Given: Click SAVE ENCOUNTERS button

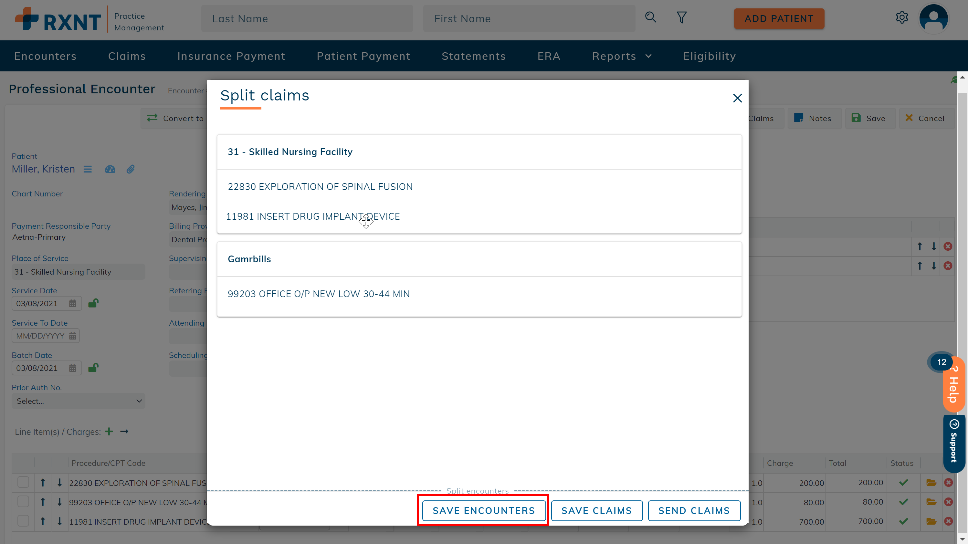Looking at the screenshot, I should 484,511.
